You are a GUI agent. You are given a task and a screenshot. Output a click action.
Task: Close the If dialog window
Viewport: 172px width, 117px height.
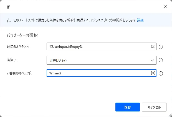coord(165,7)
